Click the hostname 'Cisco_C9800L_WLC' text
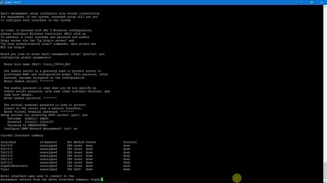 pyautogui.click(x=57, y=64)
